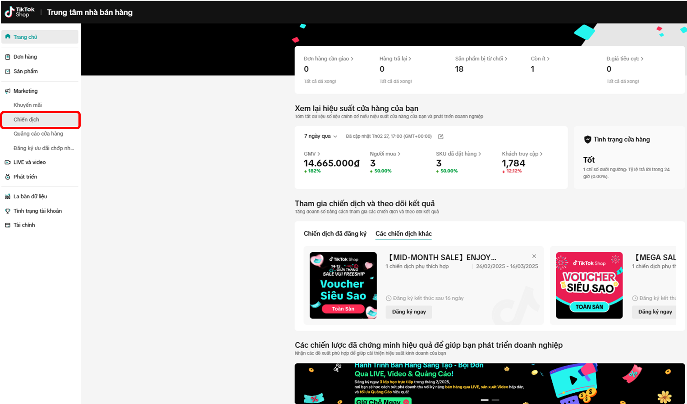This screenshot has width=687, height=404.
Task: Click Đăng ký kết thúc sau 16 ngày
Action: coord(425,298)
